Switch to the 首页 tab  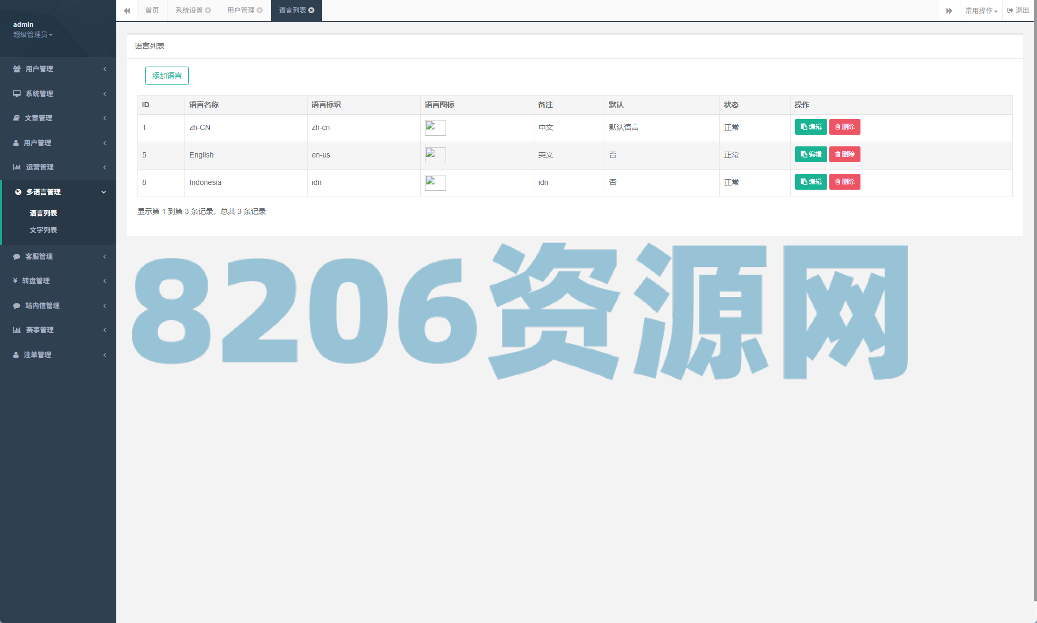click(152, 10)
